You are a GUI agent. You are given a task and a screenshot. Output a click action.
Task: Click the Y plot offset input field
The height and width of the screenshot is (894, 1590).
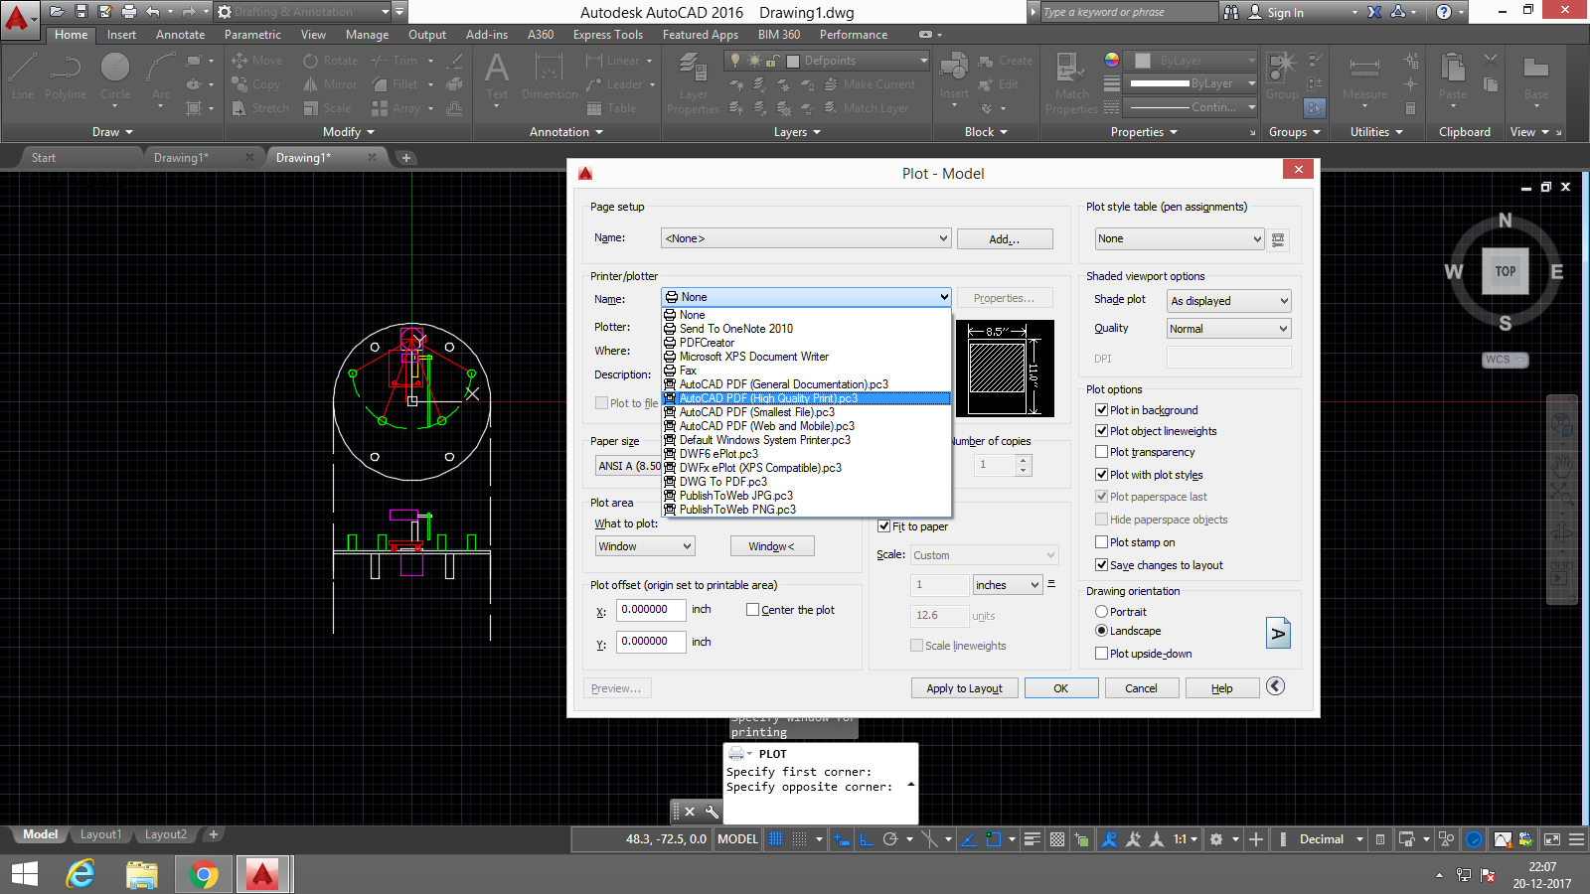(651, 642)
